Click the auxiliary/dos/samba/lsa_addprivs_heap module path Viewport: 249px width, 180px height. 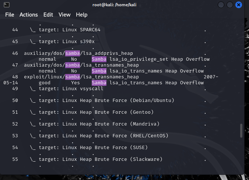pyautogui.click(x=78, y=53)
